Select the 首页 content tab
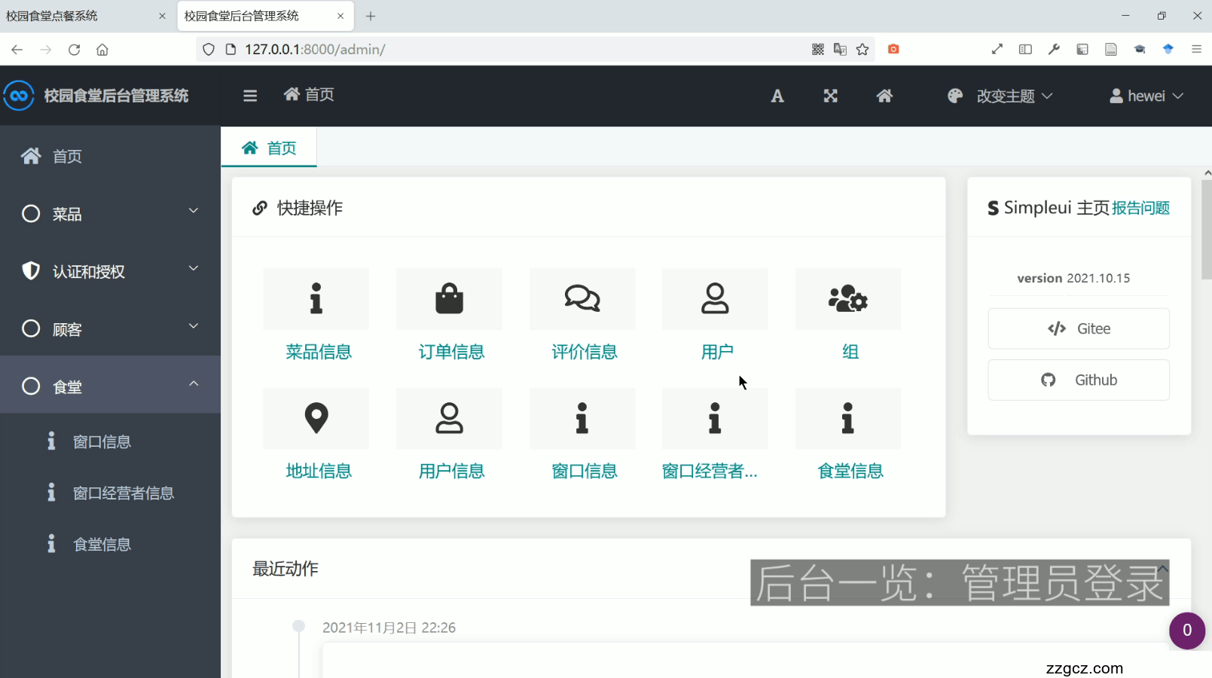This screenshot has height=678, width=1212. point(269,148)
